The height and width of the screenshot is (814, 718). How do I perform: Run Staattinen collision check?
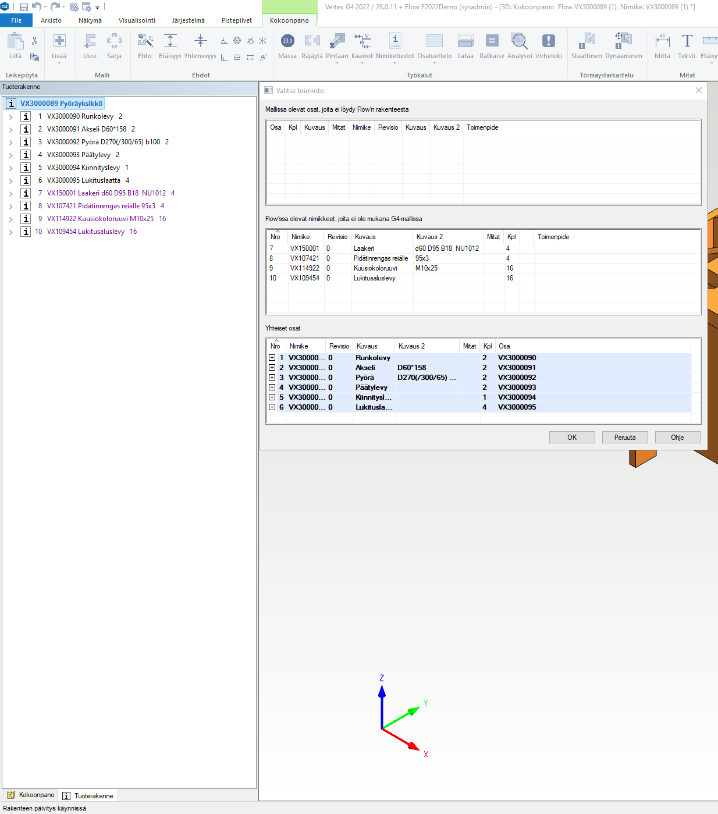pyautogui.click(x=587, y=41)
